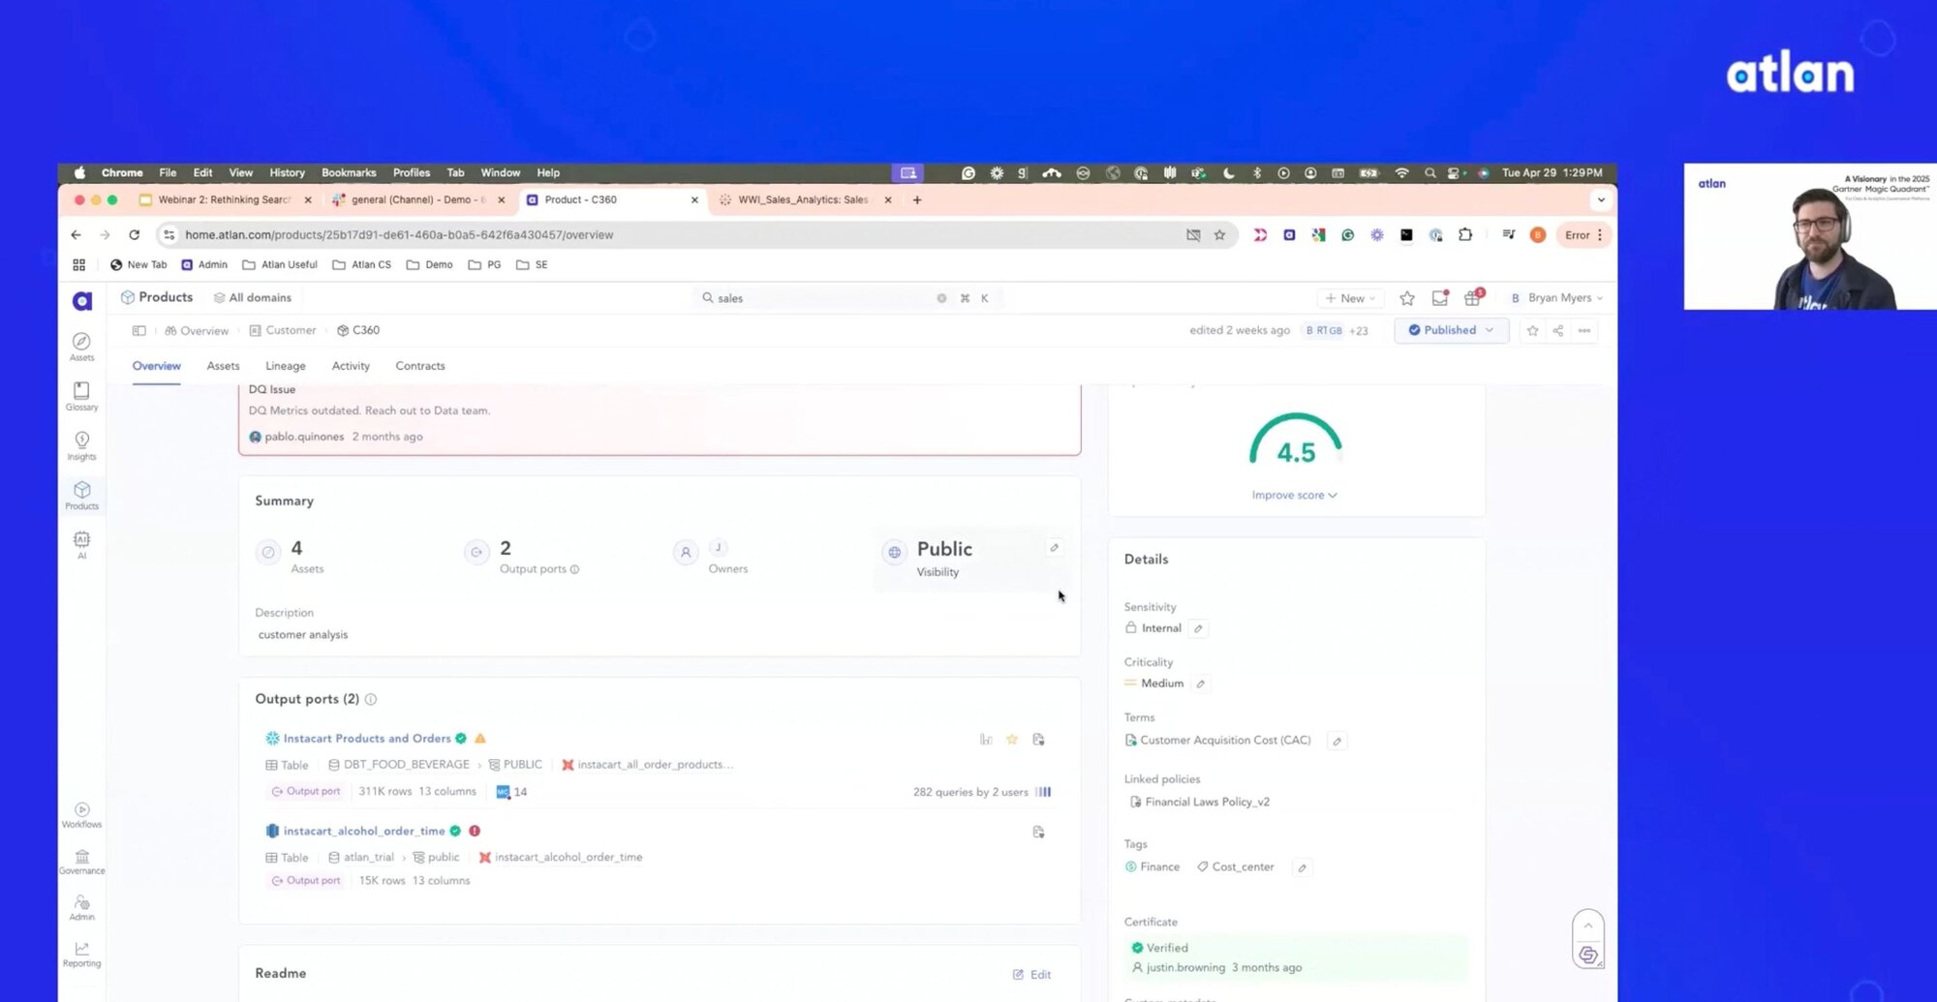Switch to WWI_Sales_Analytics browser tab
The image size is (1937, 1002).
coord(803,199)
